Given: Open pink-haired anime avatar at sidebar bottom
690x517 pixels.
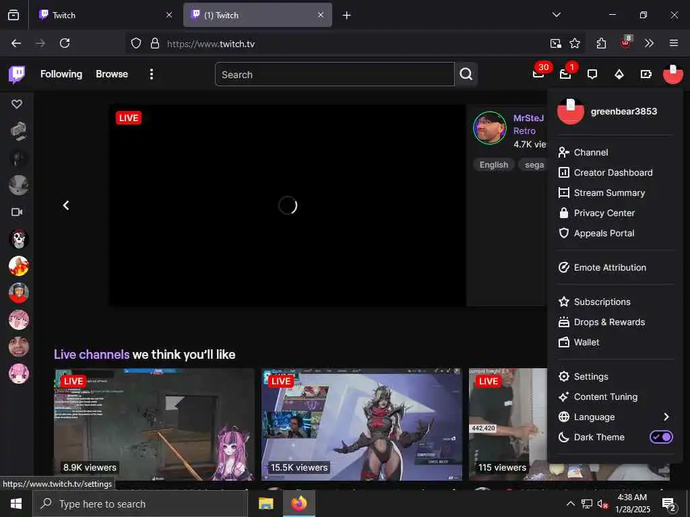Looking at the screenshot, I should click(x=19, y=374).
